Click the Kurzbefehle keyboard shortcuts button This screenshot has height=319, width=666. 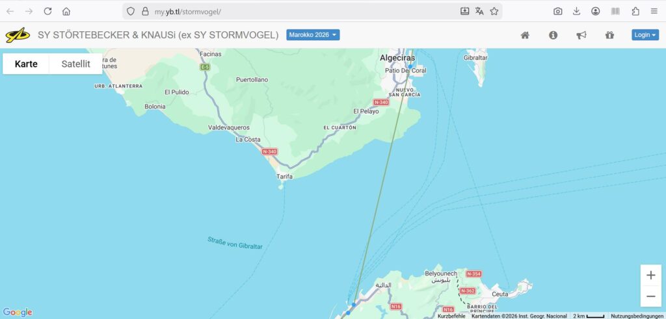[451, 316]
